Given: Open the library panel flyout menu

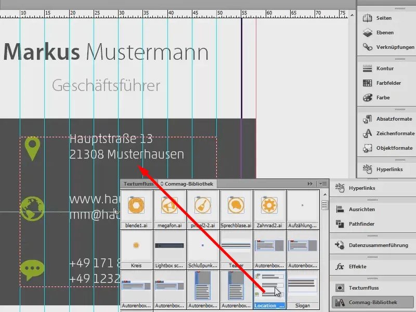Looking at the screenshot, I should [323, 184].
